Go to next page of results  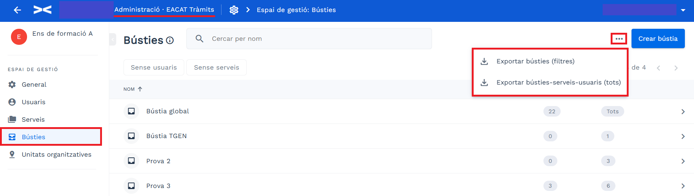[x=676, y=68]
